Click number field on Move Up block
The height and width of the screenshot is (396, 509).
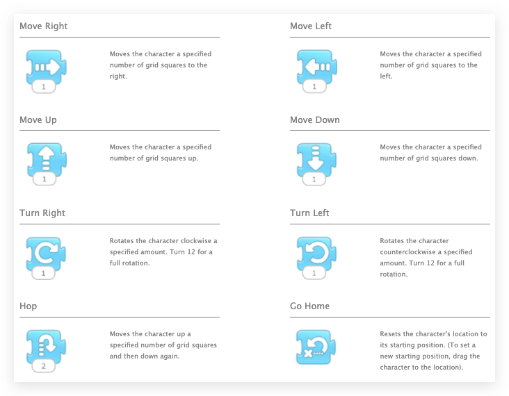tap(45, 179)
